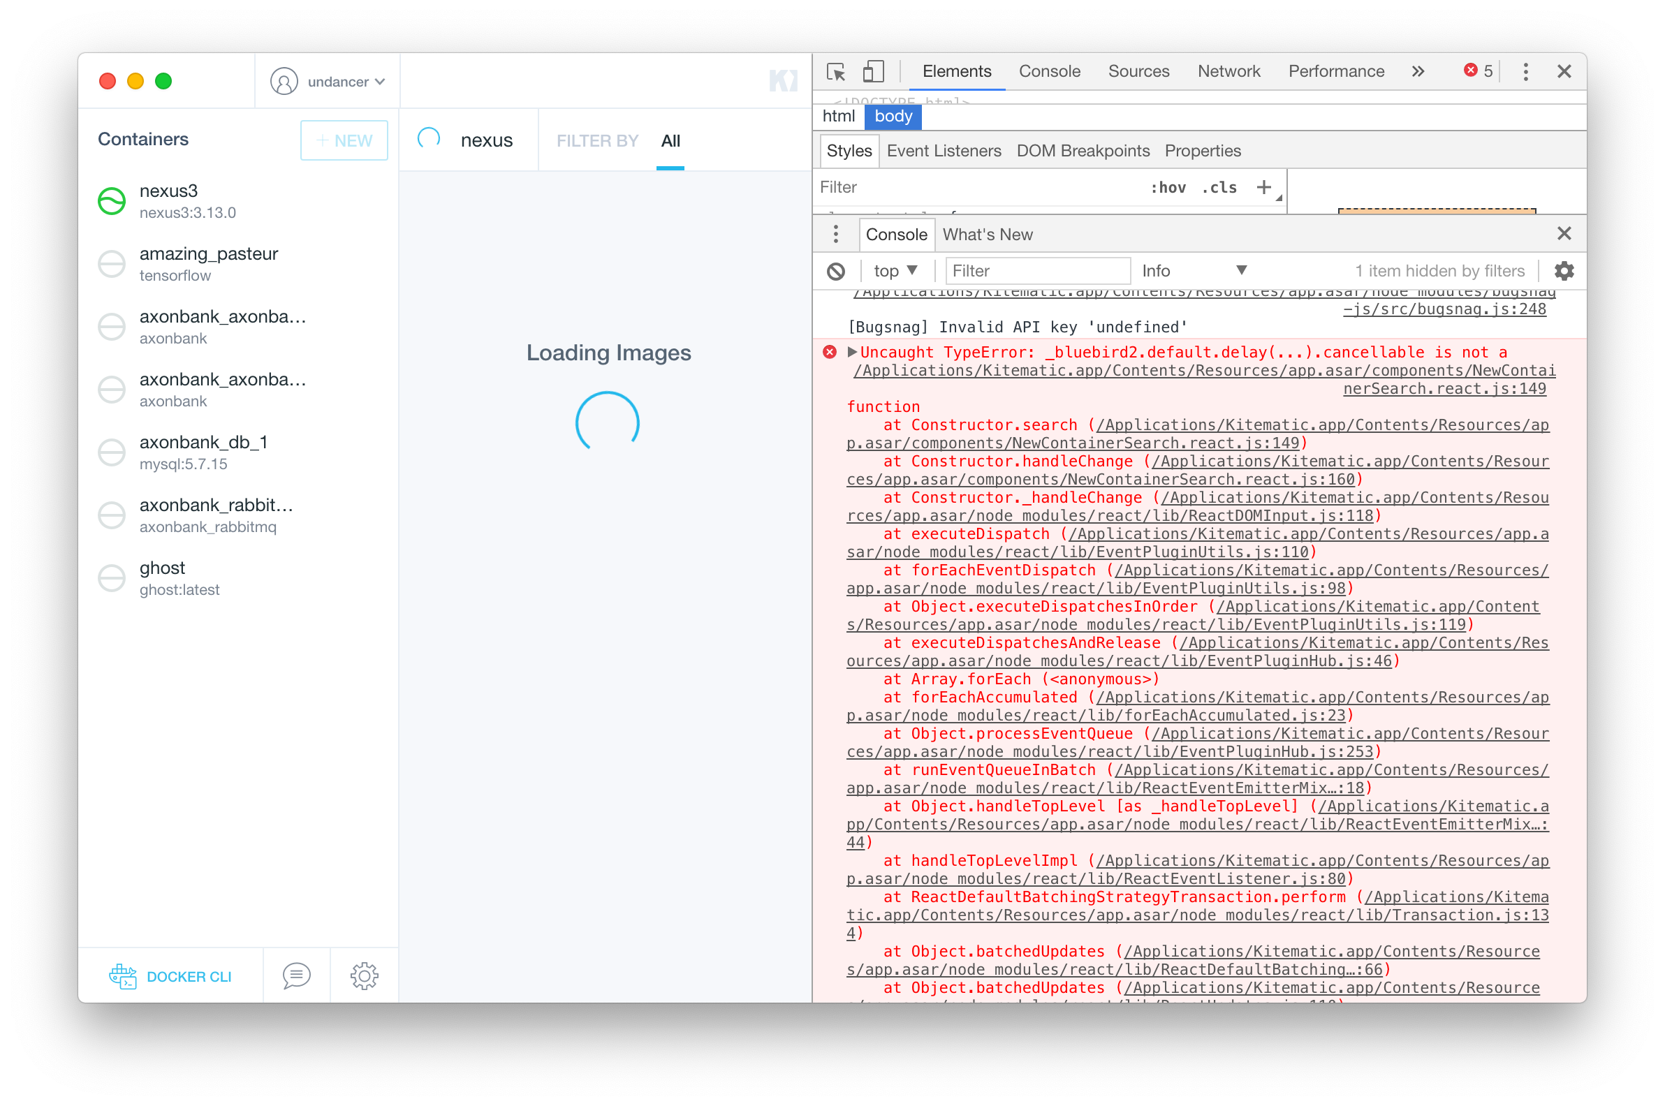1665x1106 pixels.
Task: Open the What's New tab
Action: click(x=987, y=234)
